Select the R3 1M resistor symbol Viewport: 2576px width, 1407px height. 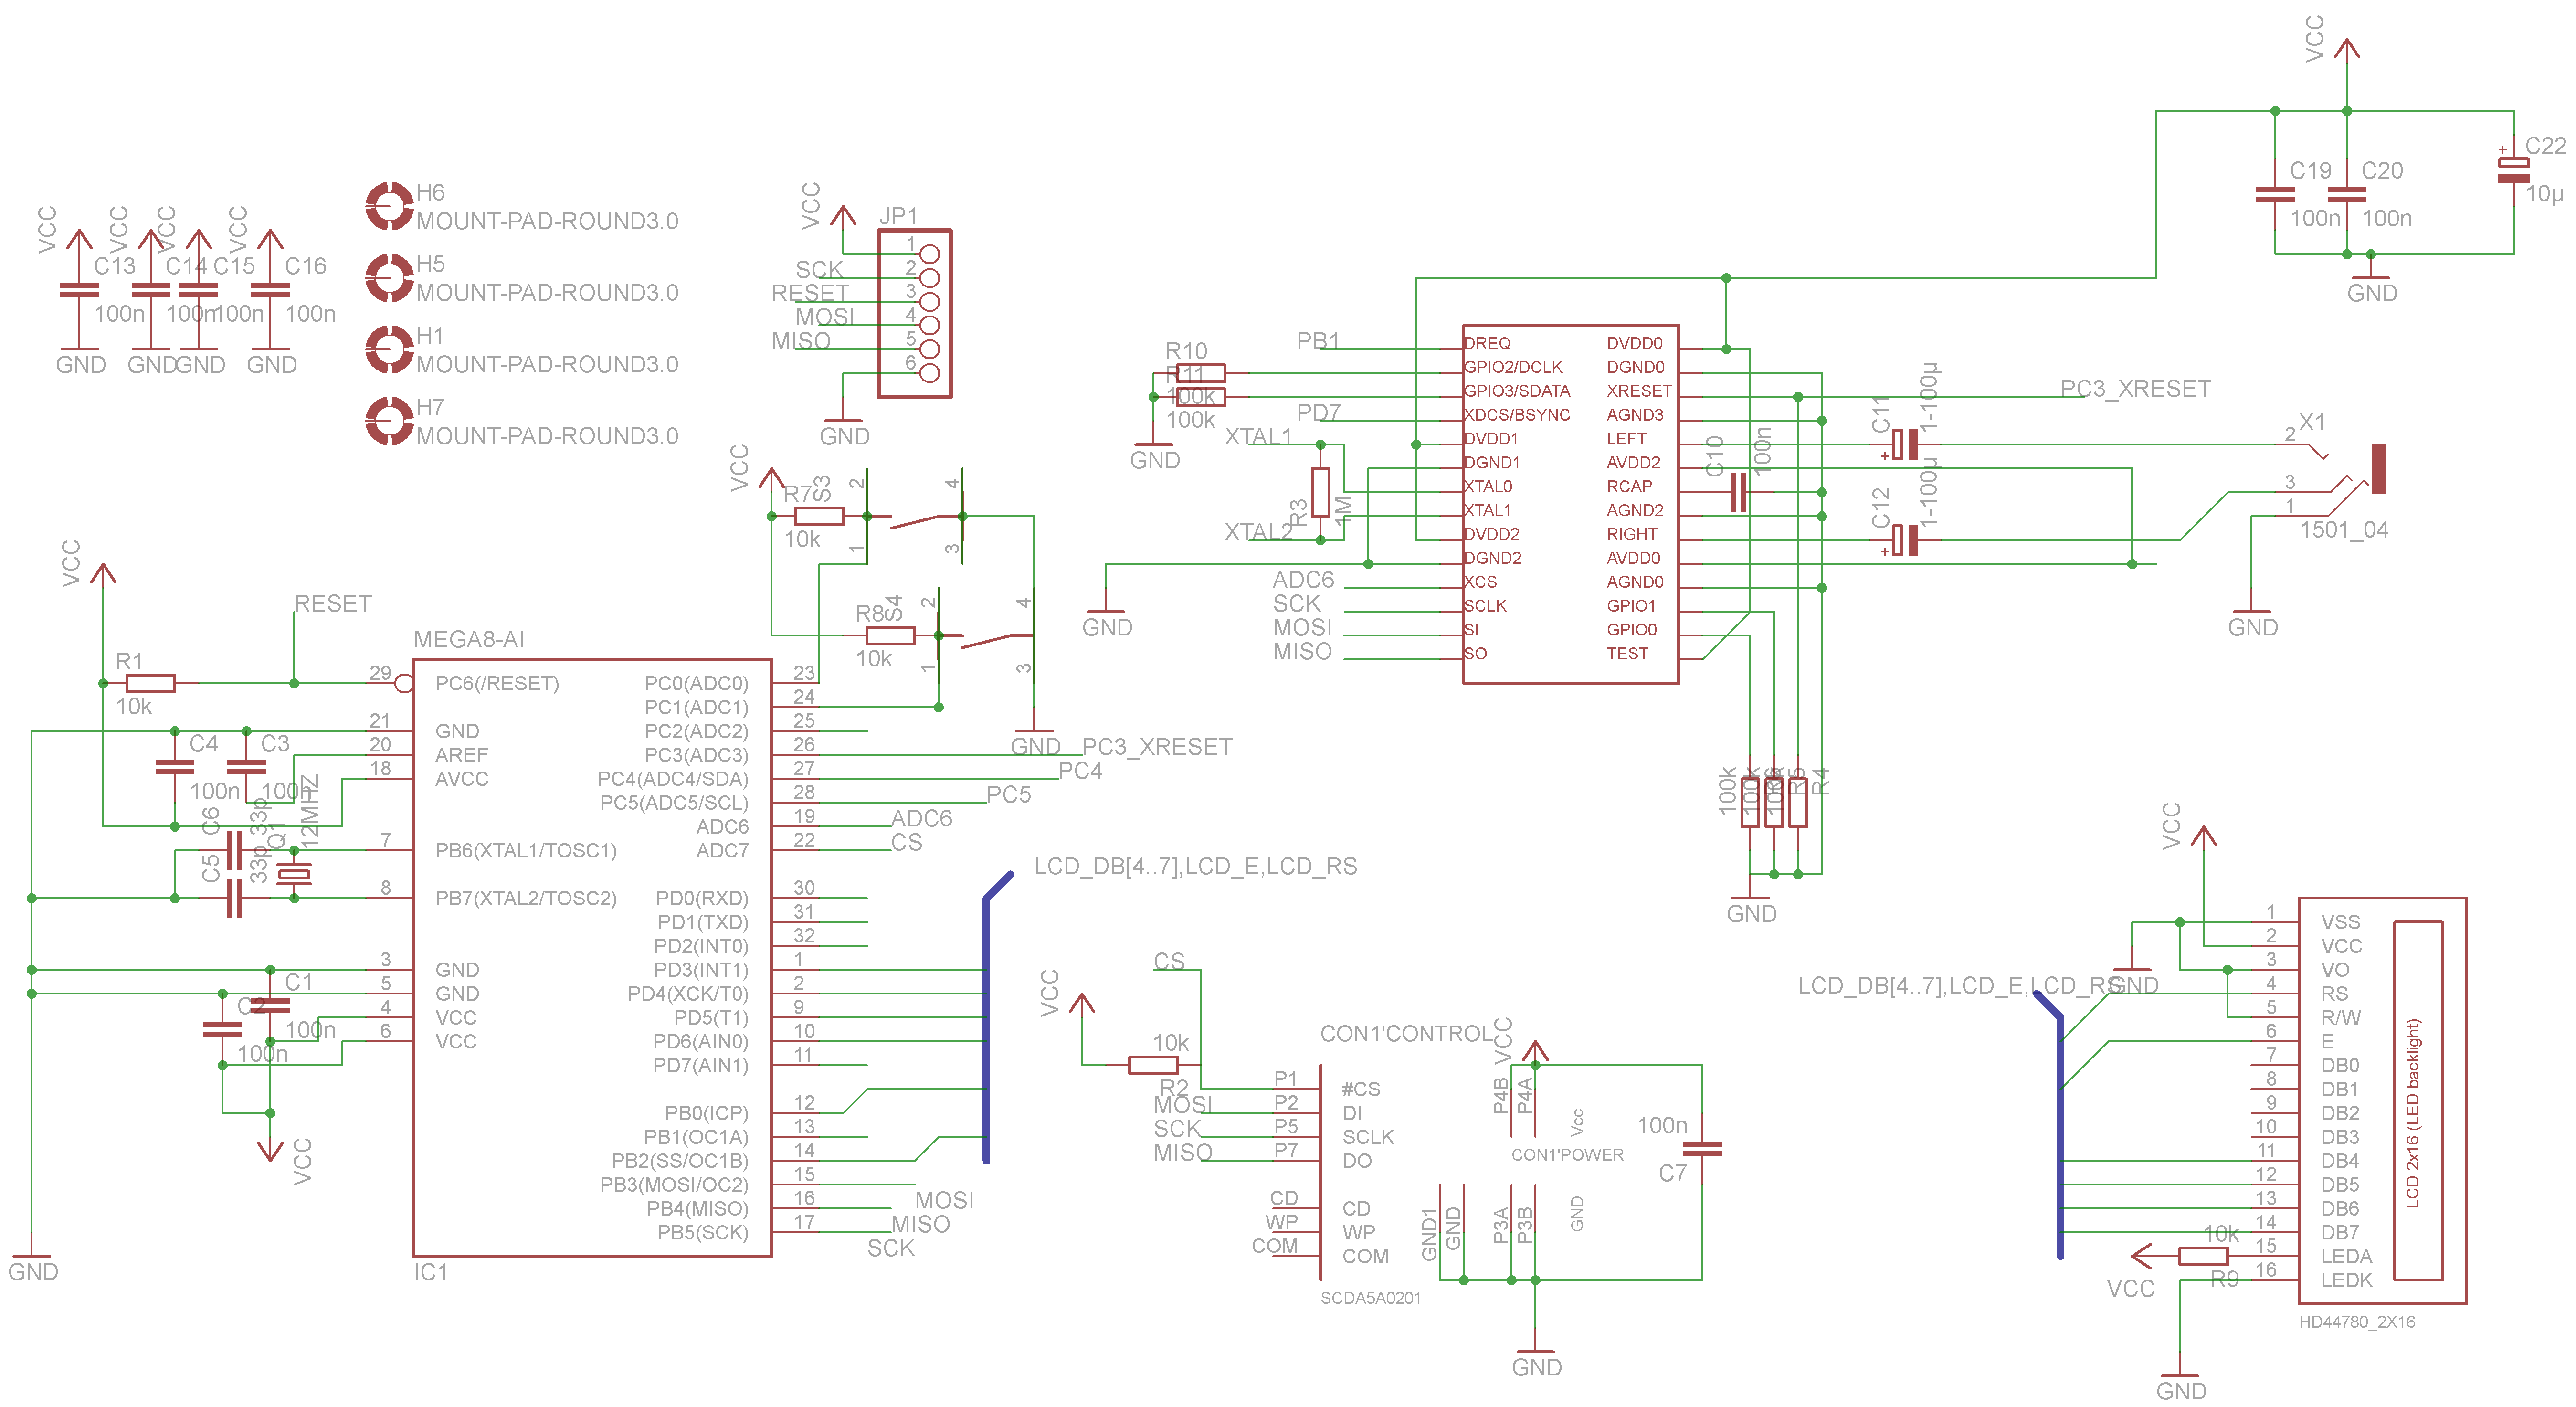(x=1320, y=492)
